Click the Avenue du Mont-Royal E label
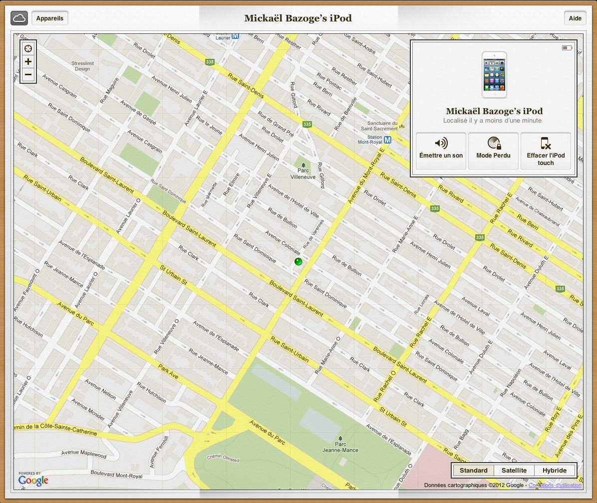Image resolution: width=597 pixels, height=503 pixels. 366,175
